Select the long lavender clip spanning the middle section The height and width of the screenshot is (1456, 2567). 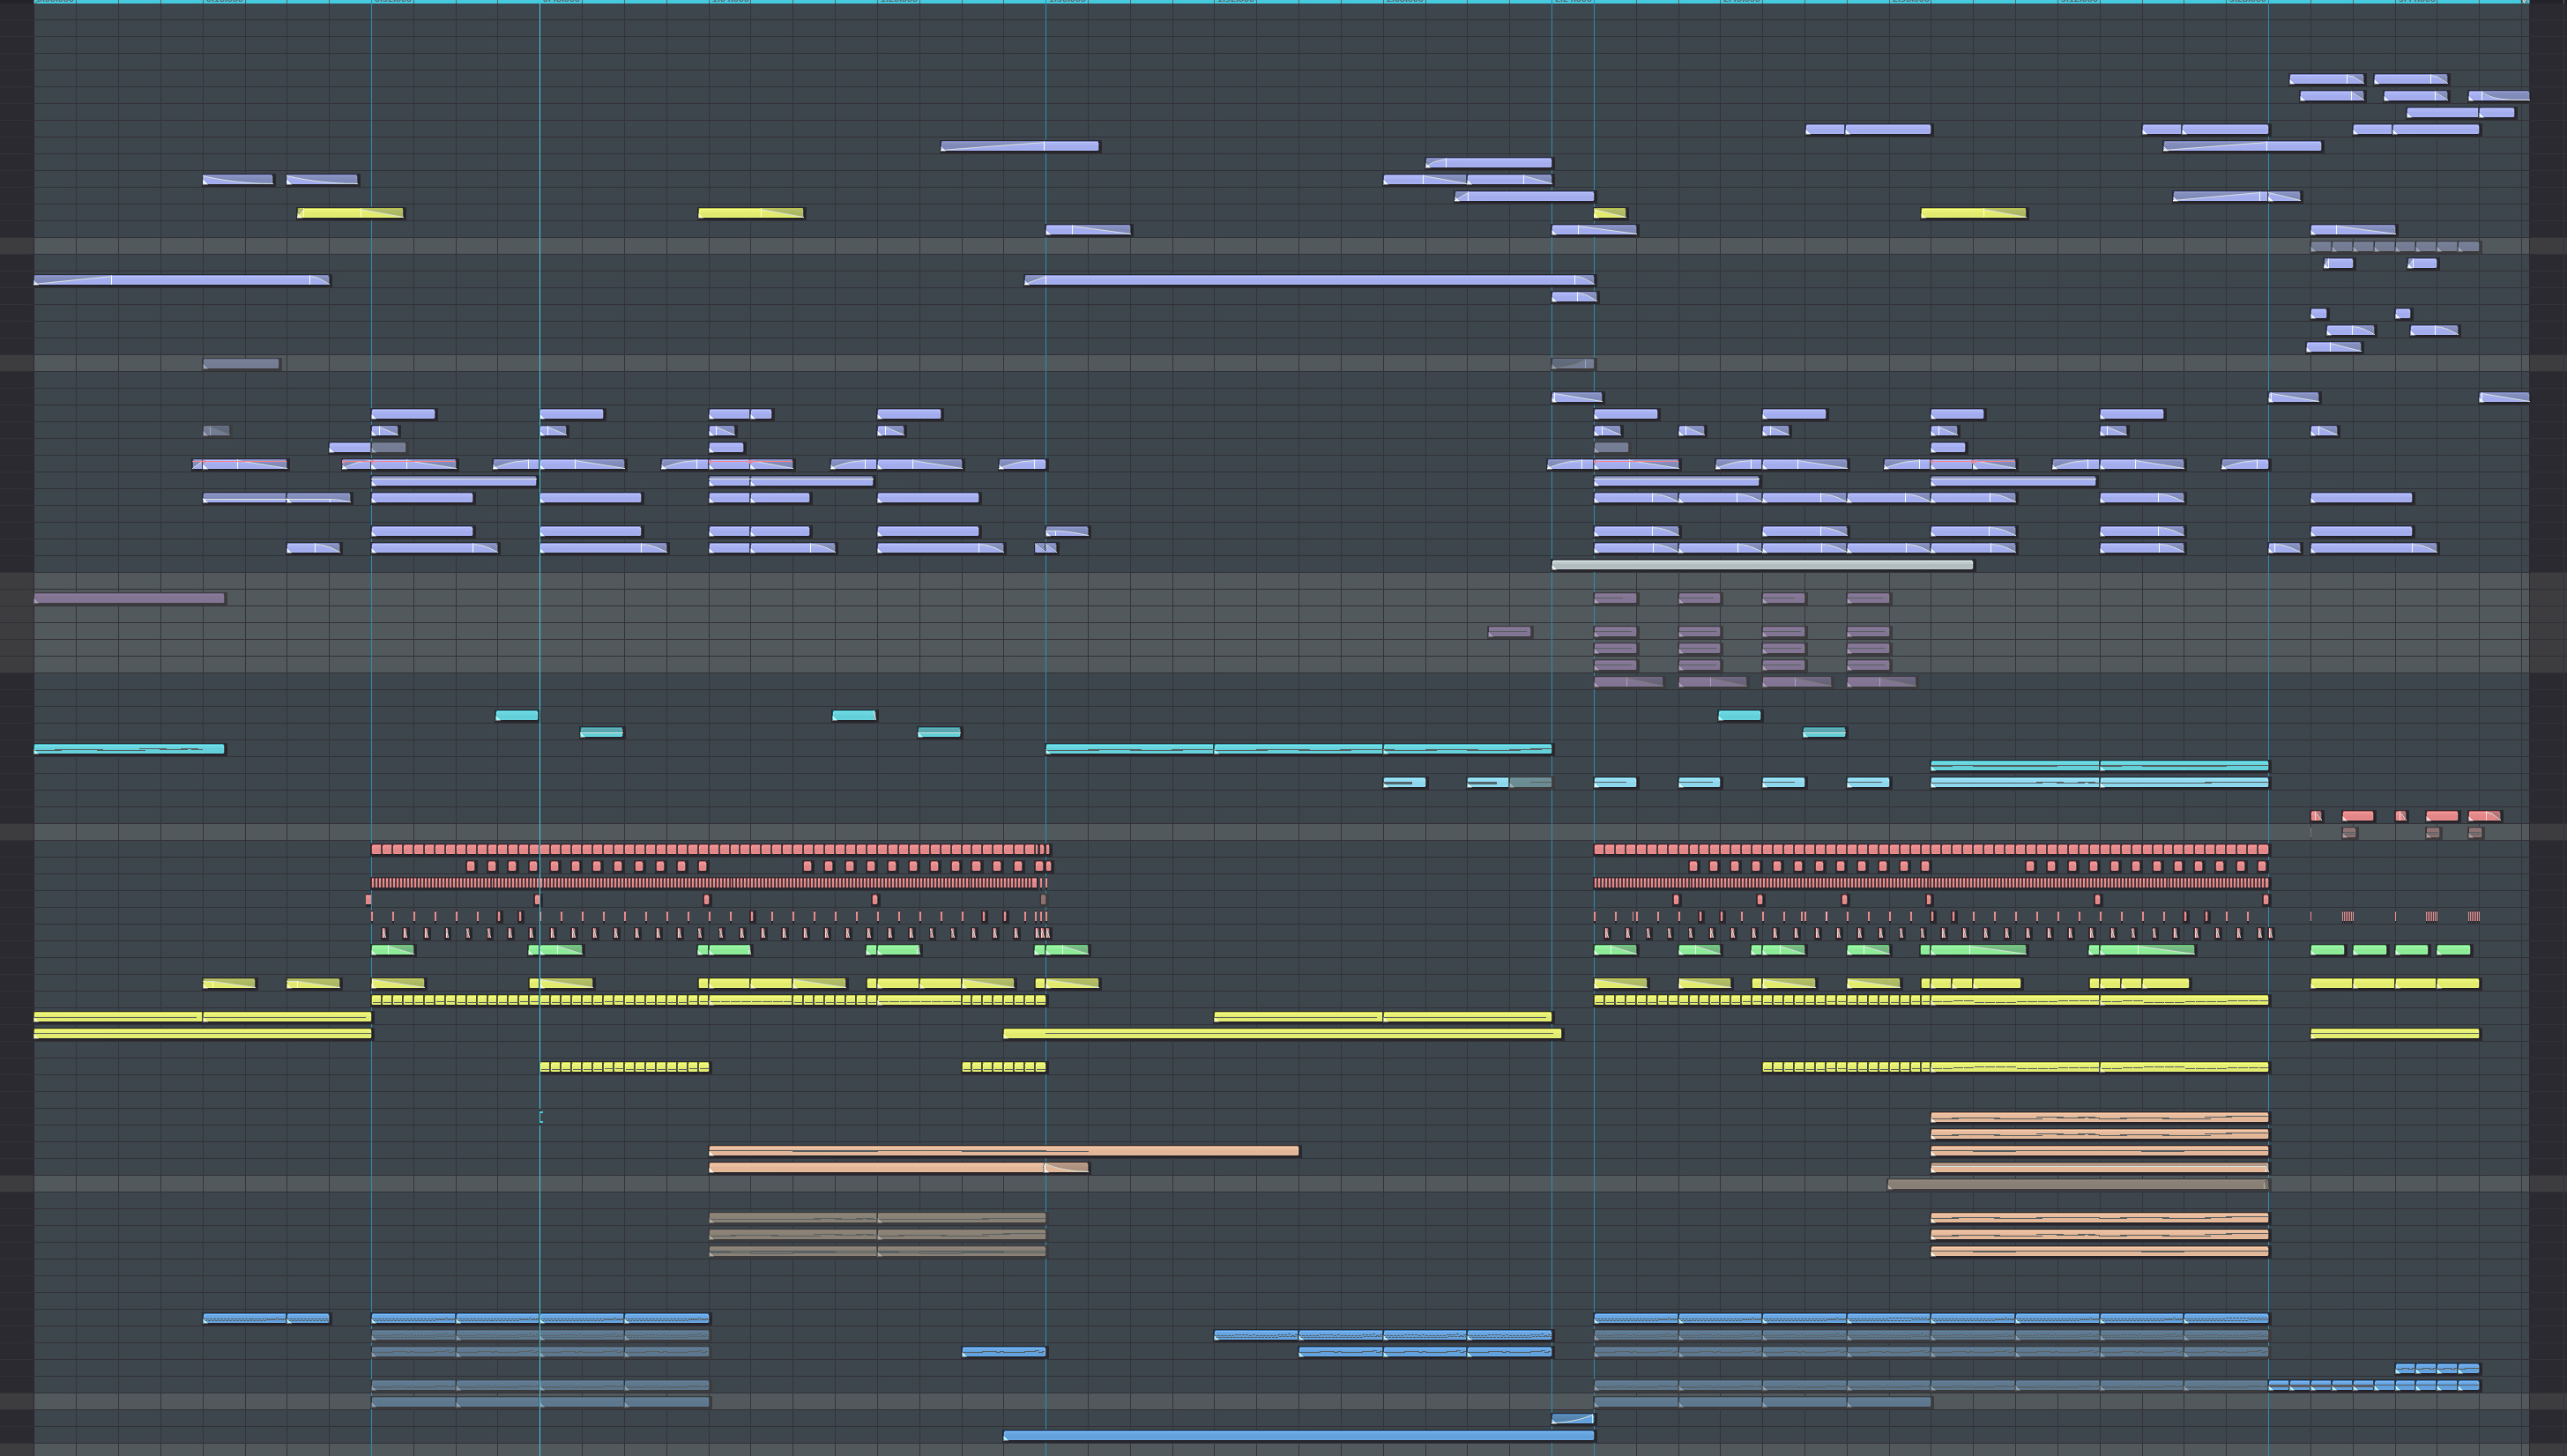[x=1308, y=280]
